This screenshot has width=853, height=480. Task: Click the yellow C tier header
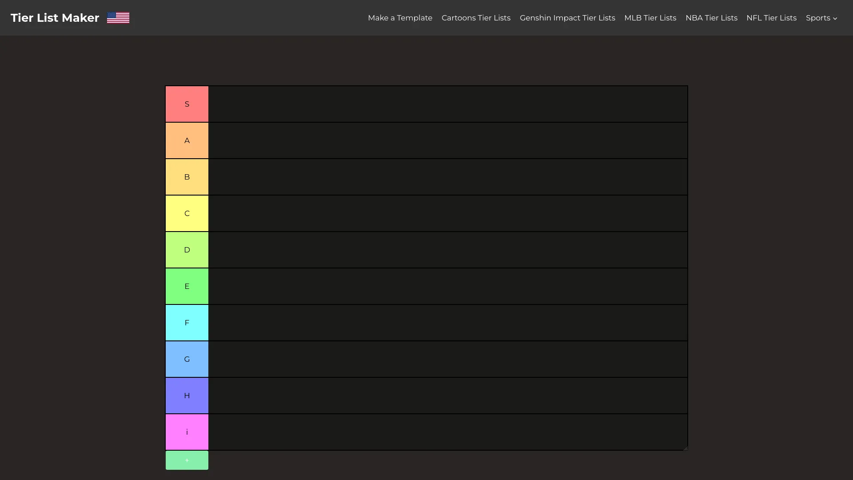pyautogui.click(x=187, y=213)
